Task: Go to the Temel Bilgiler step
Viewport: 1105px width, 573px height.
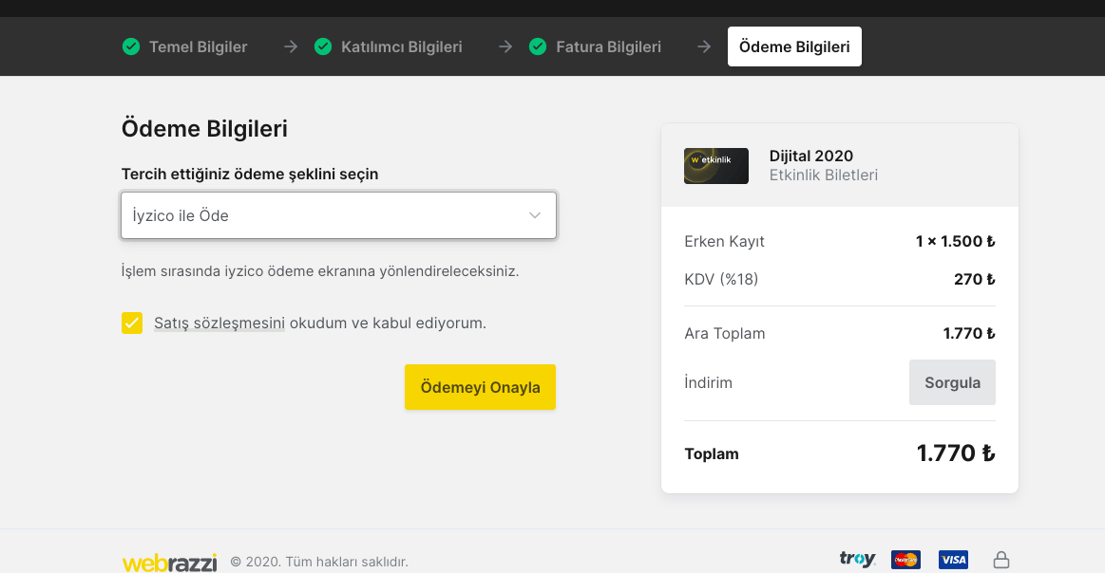Action: coord(198,46)
